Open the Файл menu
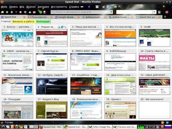 point(4,7)
